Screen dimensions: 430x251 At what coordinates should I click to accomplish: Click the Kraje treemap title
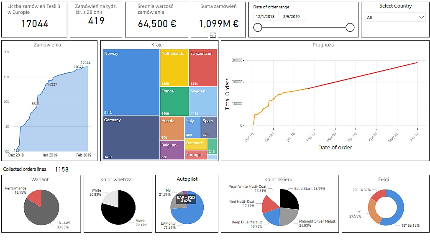pyautogui.click(x=157, y=45)
